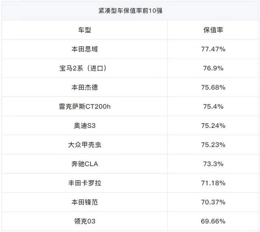Click the 75.4% value
Image resolution: width=260 pixels, height=232 pixels.
[213, 106]
